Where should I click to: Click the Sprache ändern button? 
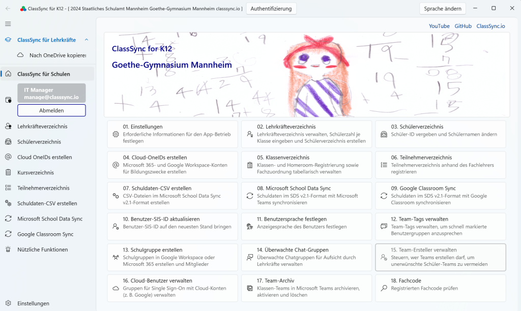click(442, 9)
